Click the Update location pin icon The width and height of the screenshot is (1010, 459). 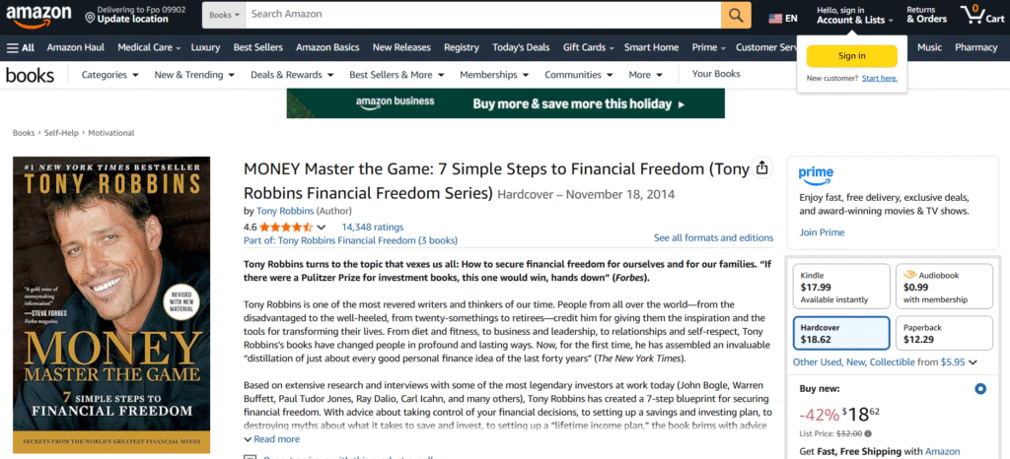(x=90, y=18)
